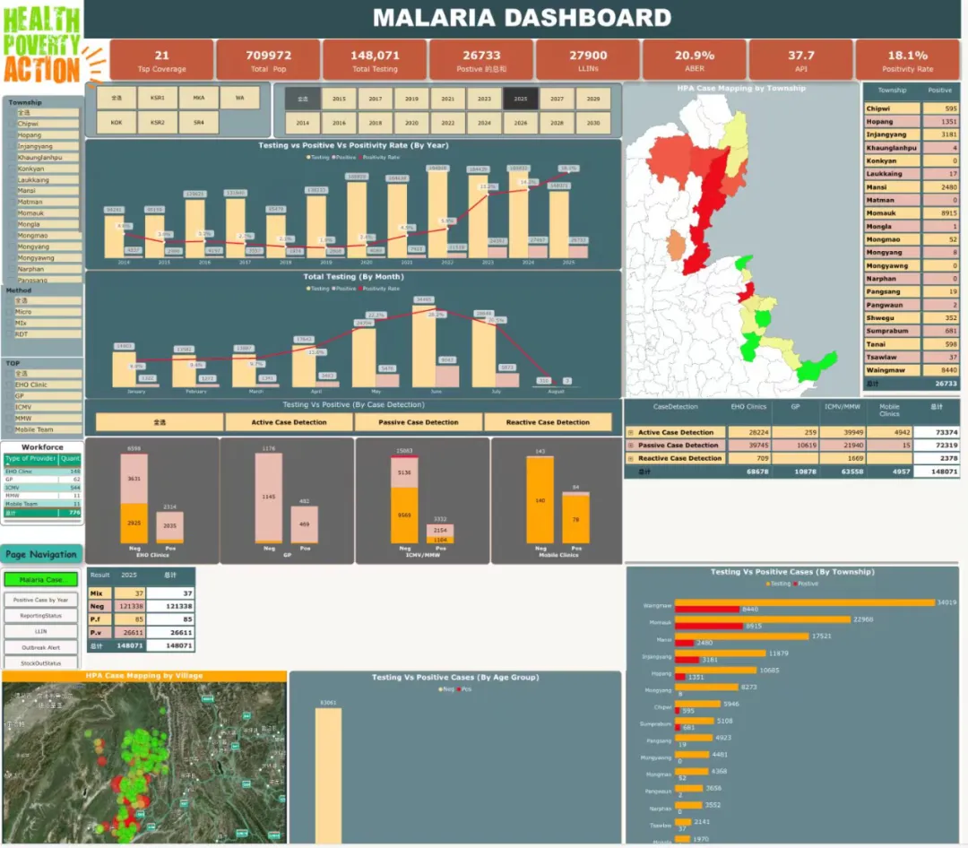The image size is (968, 848).
Task: Select the 2024 year slicer button
Action: pyautogui.click(x=484, y=123)
